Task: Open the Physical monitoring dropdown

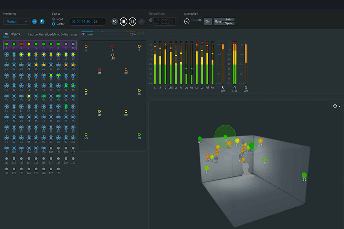Action: pyautogui.click(x=16, y=21)
